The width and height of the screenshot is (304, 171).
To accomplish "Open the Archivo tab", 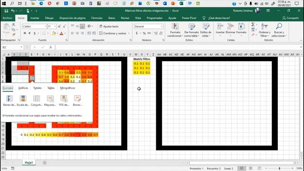I will pos(8,18).
